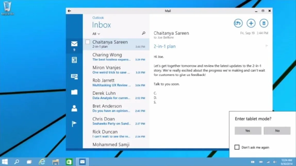Click the Mail app taskbar icon
This screenshot has height=166, width=296.
pos(82,162)
